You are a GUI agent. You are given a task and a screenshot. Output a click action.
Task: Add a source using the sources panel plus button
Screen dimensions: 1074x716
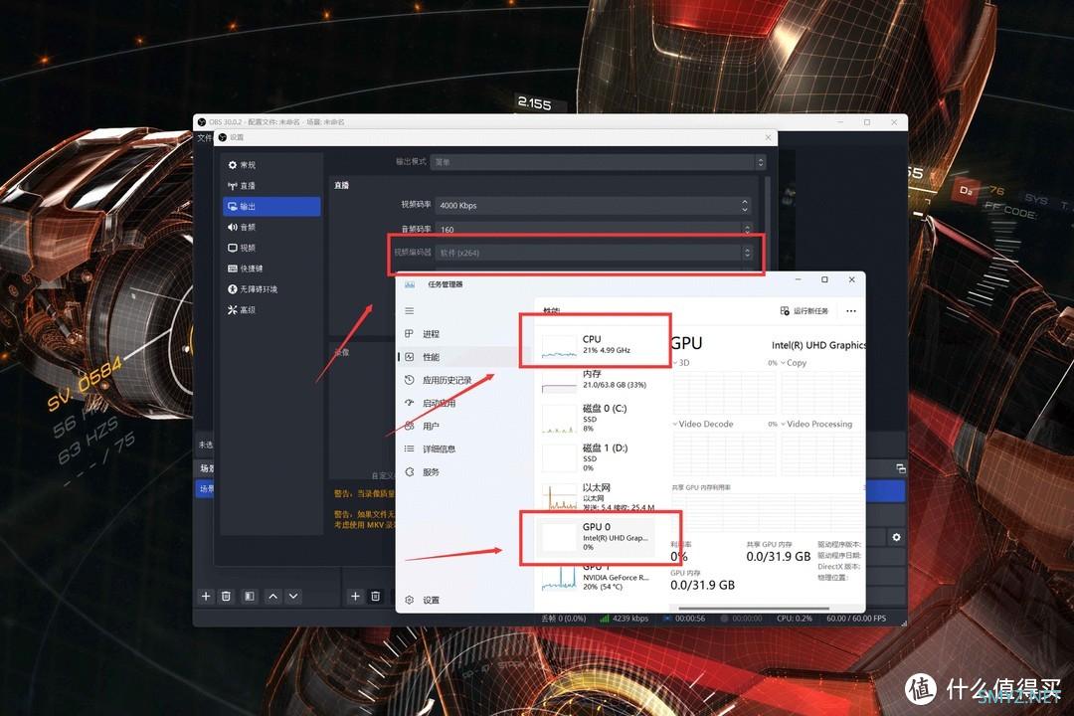(x=355, y=596)
